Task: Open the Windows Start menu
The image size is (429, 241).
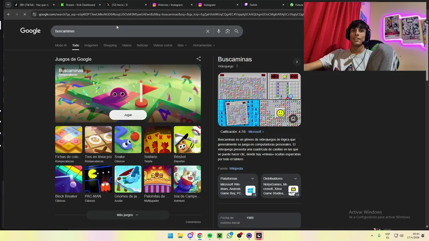Action: (x=170, y=236)
